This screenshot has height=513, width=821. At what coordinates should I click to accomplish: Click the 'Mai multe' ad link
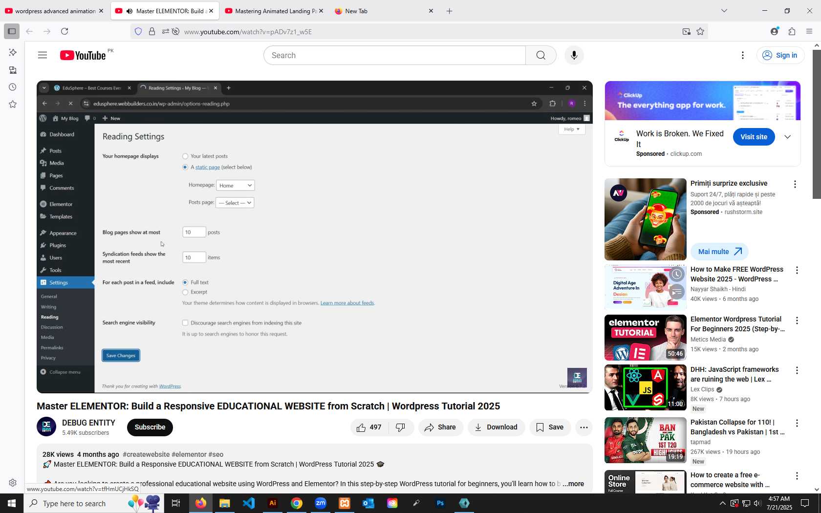[719, 252]
